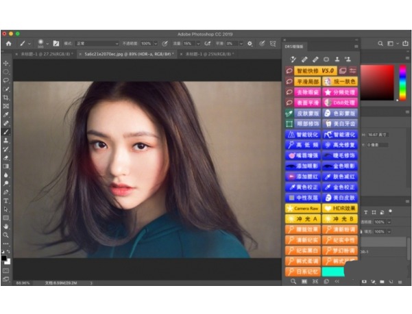Open the blend mode 正常 dropdown
The image size is (412, 314).
coord(101,42)
